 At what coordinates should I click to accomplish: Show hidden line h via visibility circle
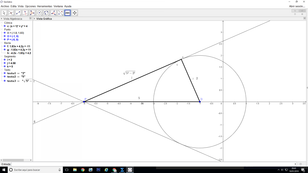(5, 53)
